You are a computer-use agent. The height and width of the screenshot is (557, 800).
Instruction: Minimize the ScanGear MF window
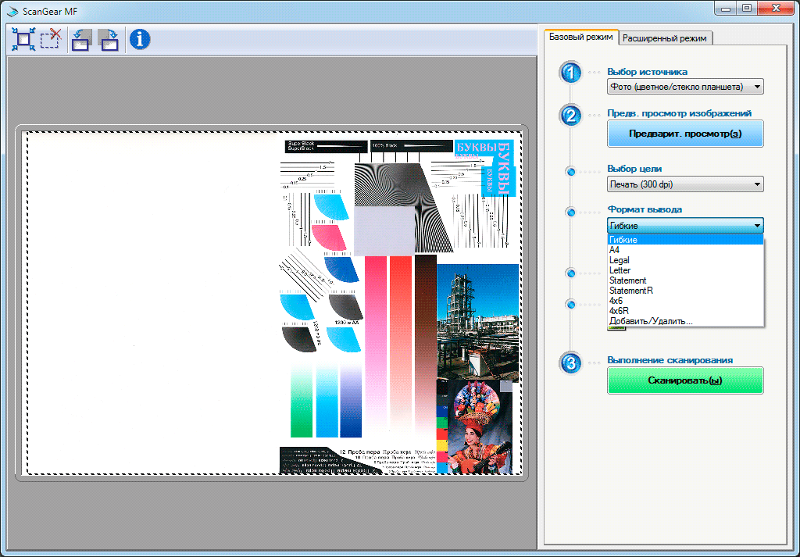point(725,9)
